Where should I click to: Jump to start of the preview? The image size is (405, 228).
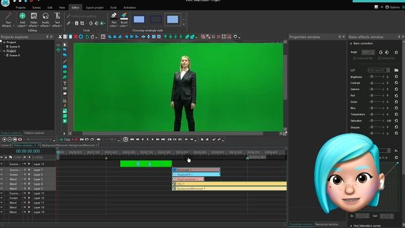[132, 139]
